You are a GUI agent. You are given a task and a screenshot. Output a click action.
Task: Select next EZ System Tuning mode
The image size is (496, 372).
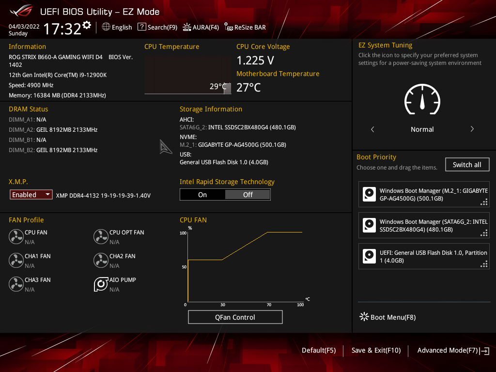[472, 129]
